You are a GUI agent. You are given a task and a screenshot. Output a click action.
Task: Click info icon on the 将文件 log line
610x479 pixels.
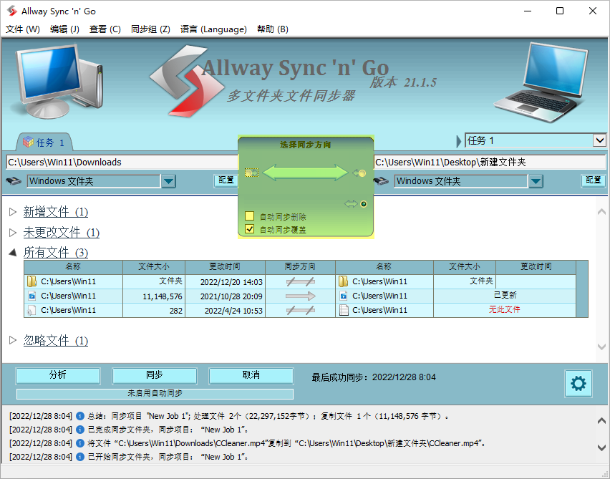(80, 443)
